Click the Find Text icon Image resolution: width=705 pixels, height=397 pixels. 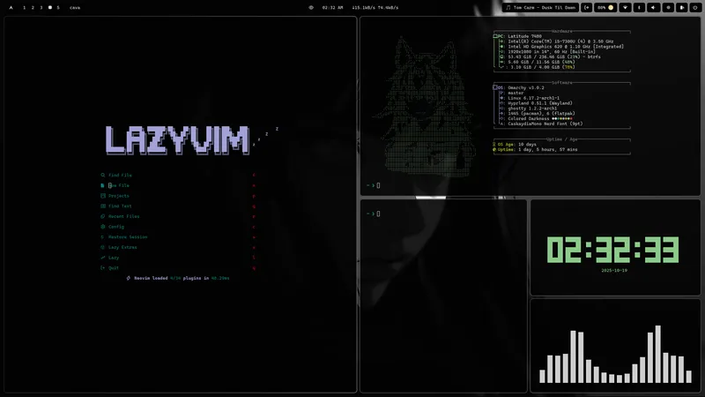click(x=103, y=206)
